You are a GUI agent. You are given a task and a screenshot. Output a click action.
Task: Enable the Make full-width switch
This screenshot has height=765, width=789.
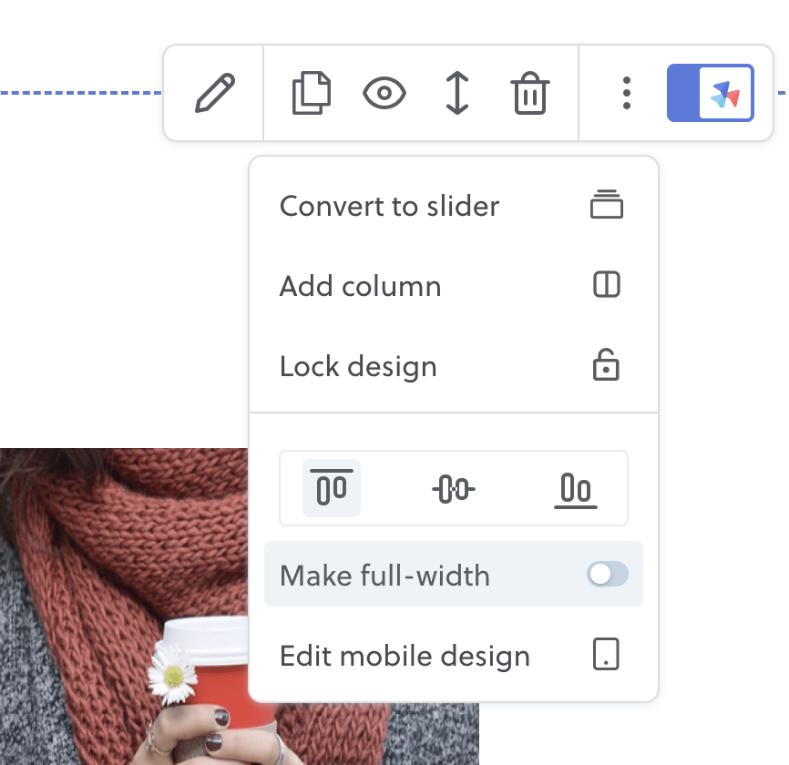pos(608,574)
